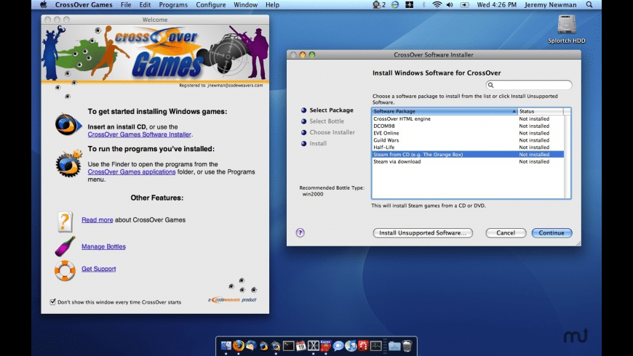Image resolution: width=633 pixels, height=356 pixels.
Task: Sort list by Software Package column header
Action: point(444,111)
